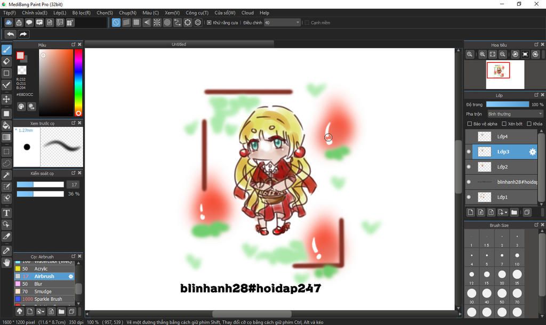This screenshot has height=325, width=546.
Task: Select the Acrylic brush
Action: point(44,269)
